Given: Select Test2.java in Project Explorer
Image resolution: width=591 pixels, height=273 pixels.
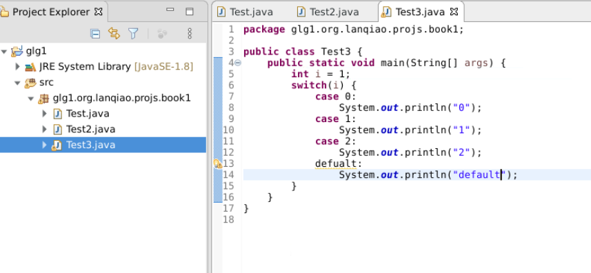Looking at the screenshot, I should tap(90, 129).
